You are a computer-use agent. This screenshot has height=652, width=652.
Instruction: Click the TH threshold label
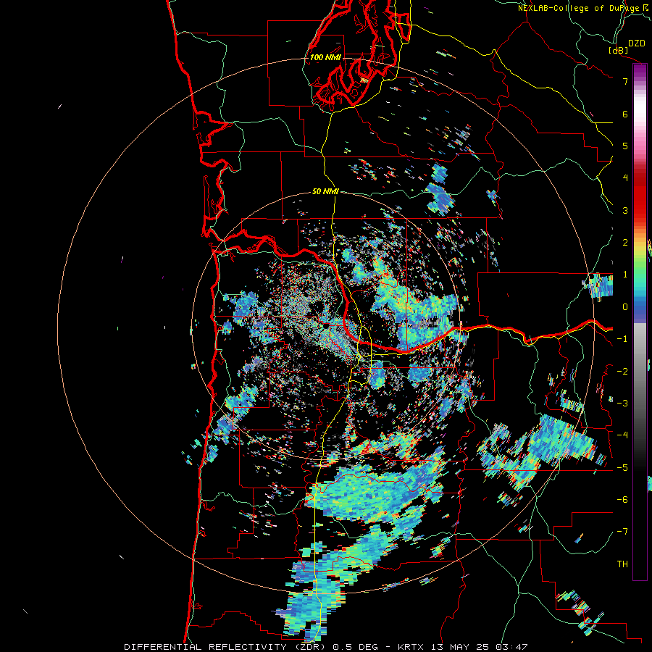tap(622, 564)
